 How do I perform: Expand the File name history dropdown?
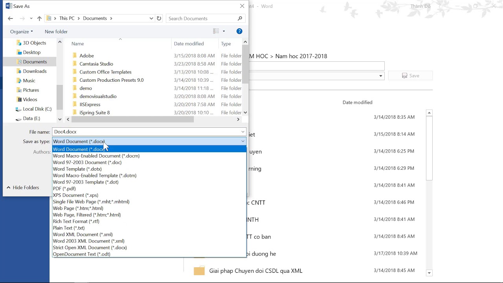pos(242,132)
